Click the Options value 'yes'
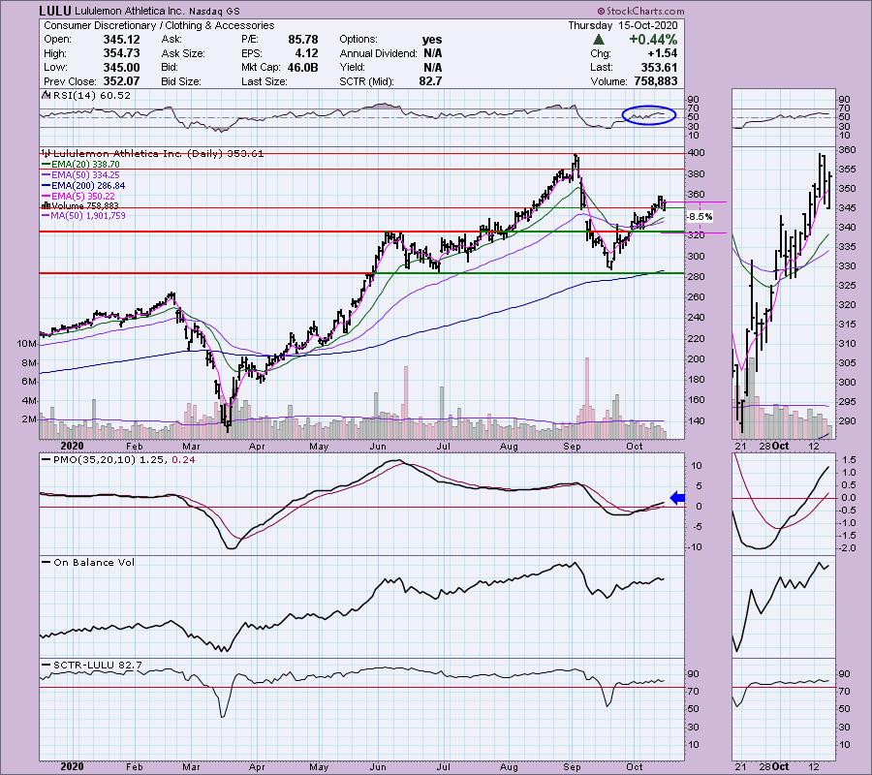 [x=432, y=40]
